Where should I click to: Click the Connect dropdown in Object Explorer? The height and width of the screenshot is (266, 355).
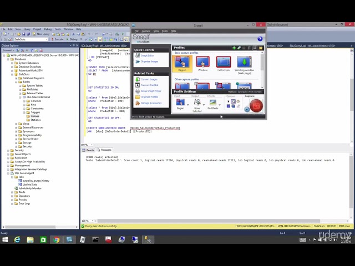coord(8,50)
